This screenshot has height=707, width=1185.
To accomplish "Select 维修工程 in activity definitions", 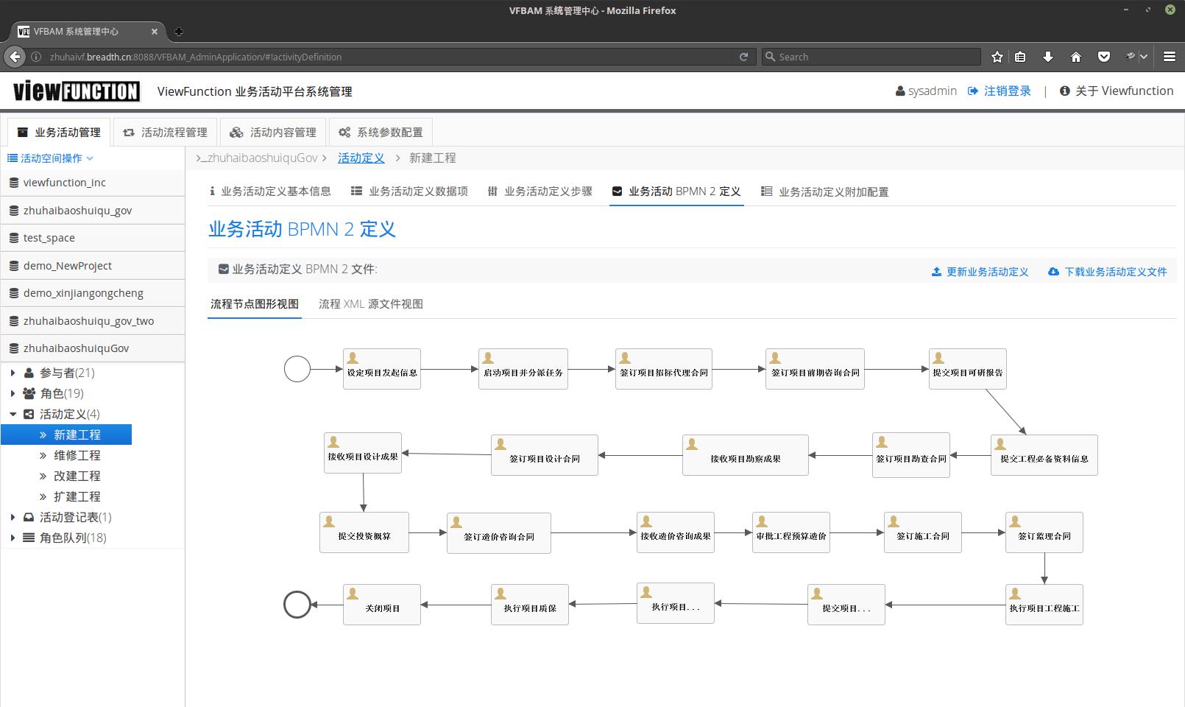I will 77,455.
